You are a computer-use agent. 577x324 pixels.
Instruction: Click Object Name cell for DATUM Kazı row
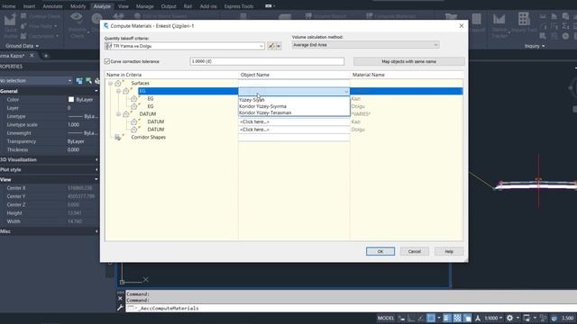click(294, 122)
